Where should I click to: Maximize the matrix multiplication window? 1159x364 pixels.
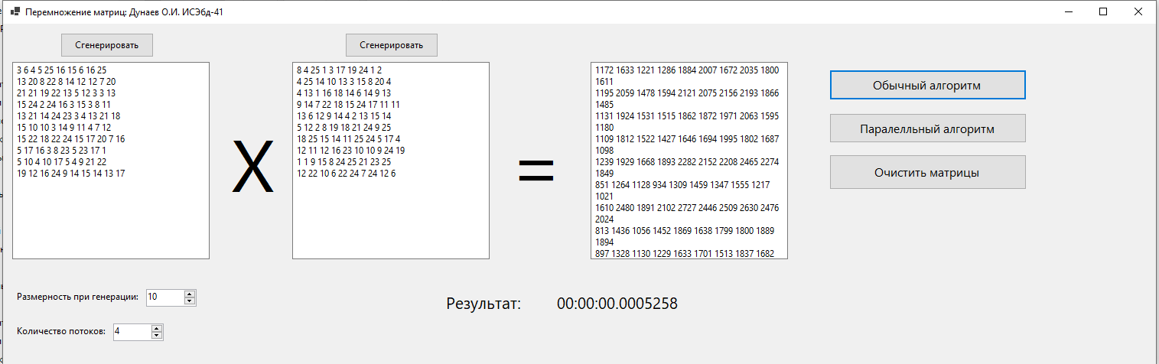(x=1102, y=11)
